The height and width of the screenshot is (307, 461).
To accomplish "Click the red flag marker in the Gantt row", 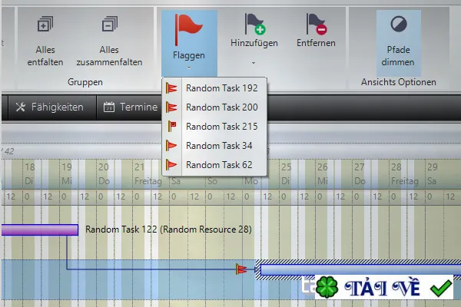I will click(x=241, y=269).
